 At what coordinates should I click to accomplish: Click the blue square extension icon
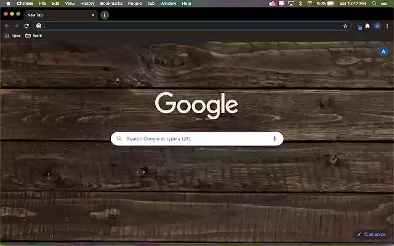pyautogui.click(x=360, y=27)
